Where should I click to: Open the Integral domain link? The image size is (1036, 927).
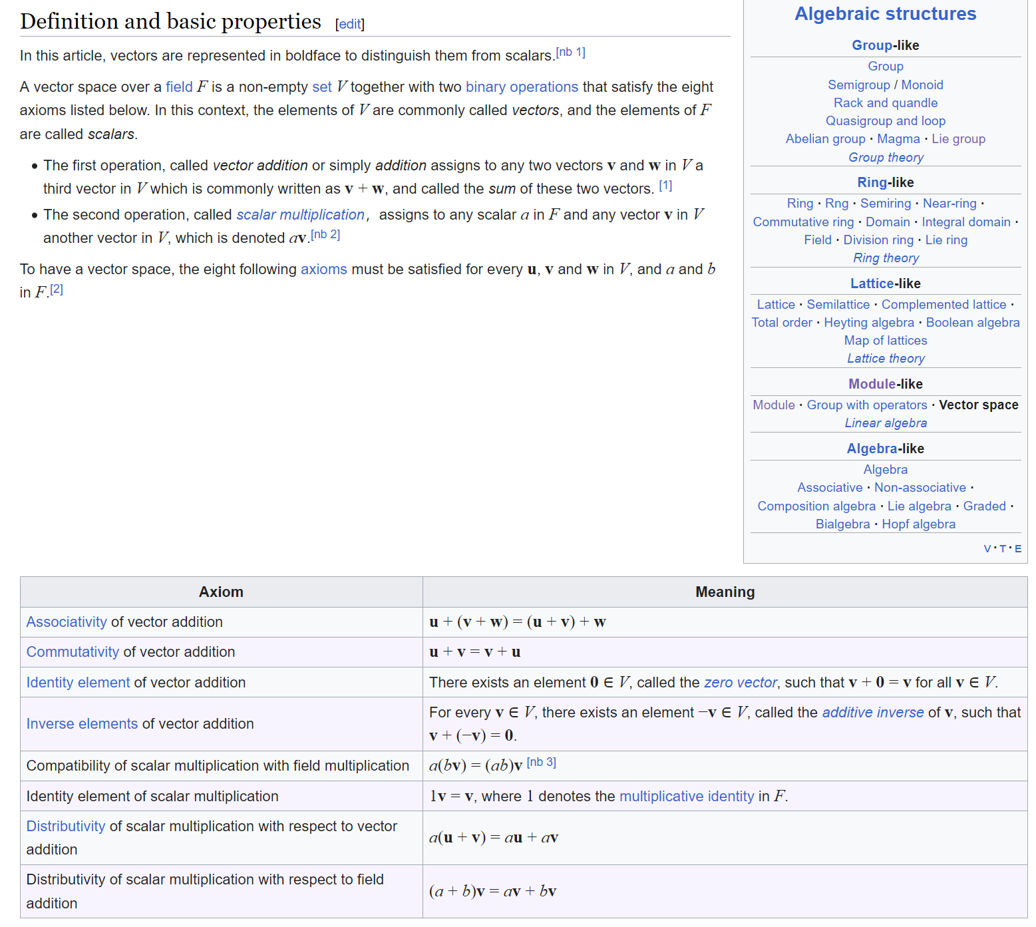click(965, 222)
